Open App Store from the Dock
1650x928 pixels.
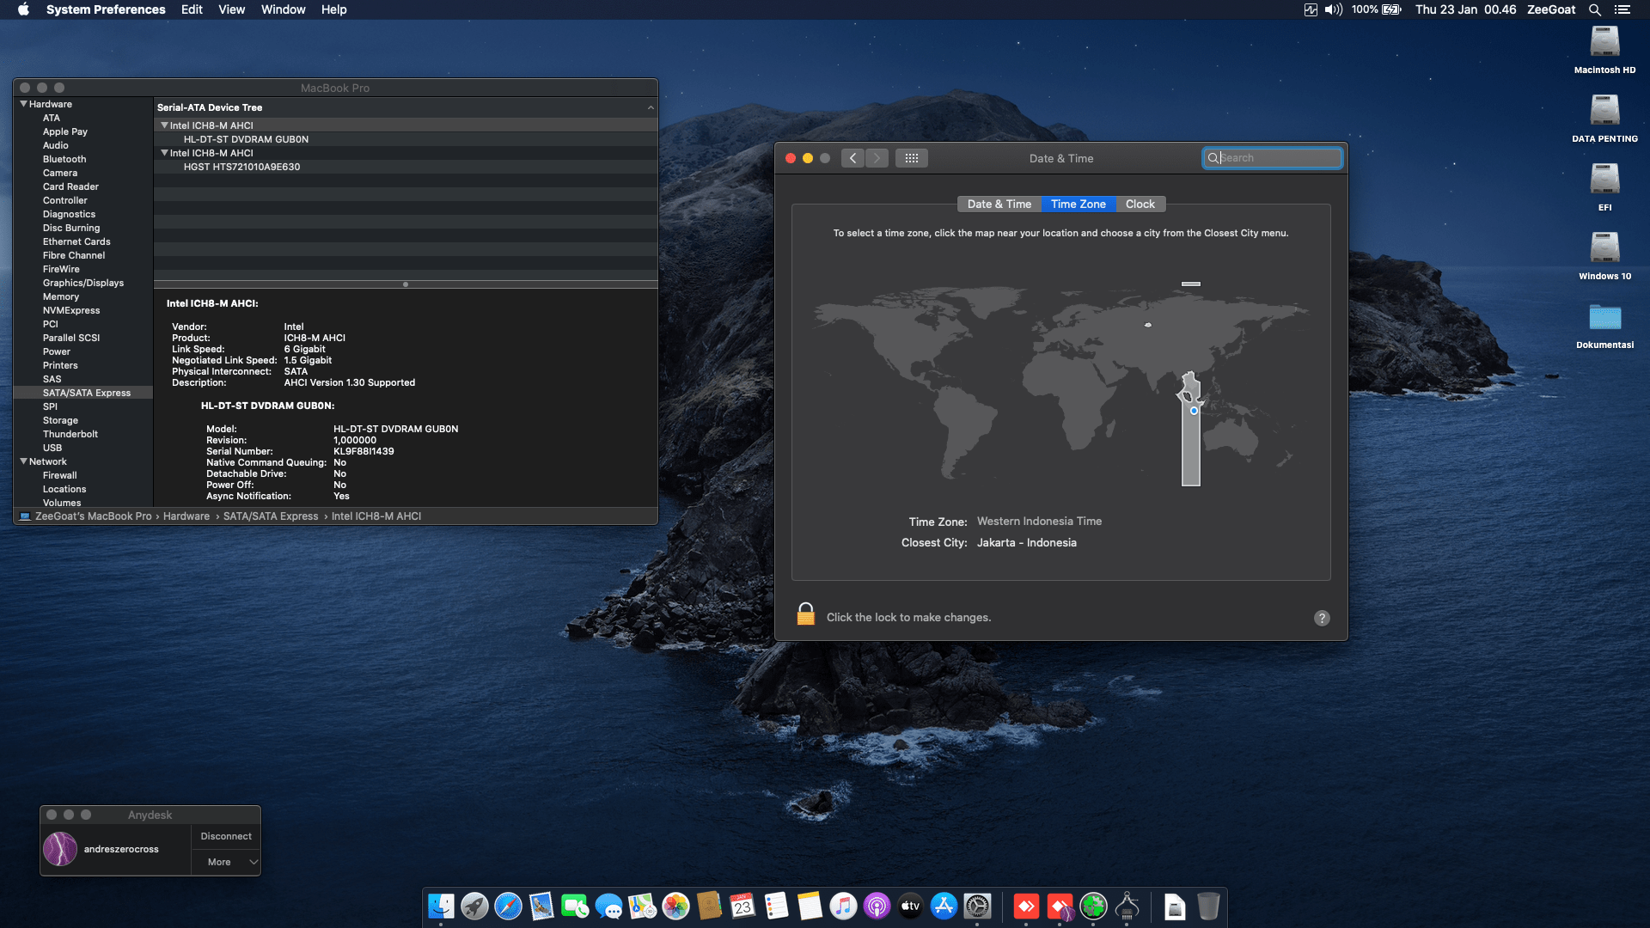(x=944, y=906)
